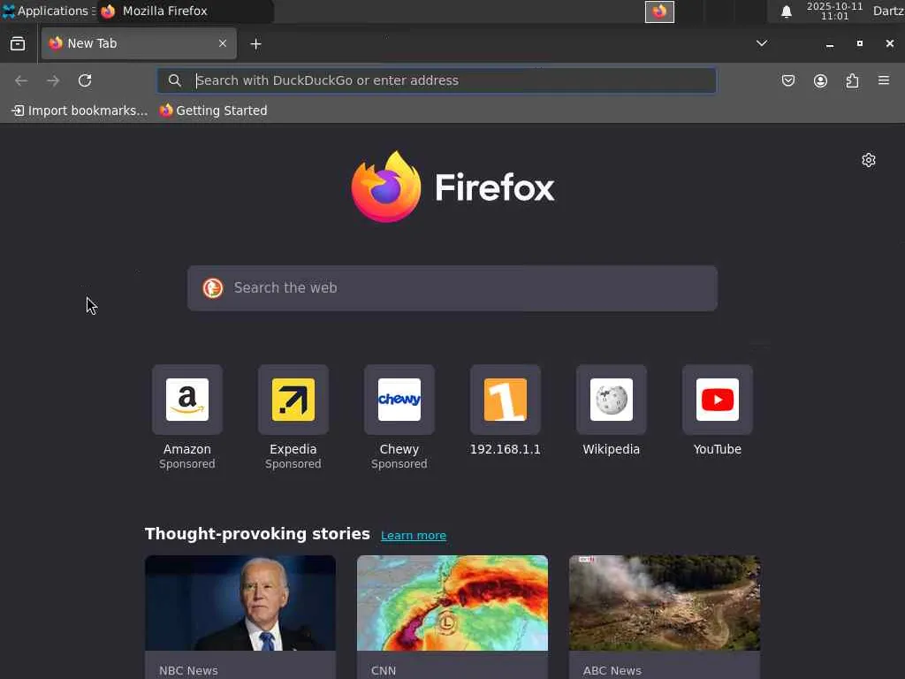Screen dimensions: 905x679
Task: Open the notification bell in panel
Action: tap(786, 11)
